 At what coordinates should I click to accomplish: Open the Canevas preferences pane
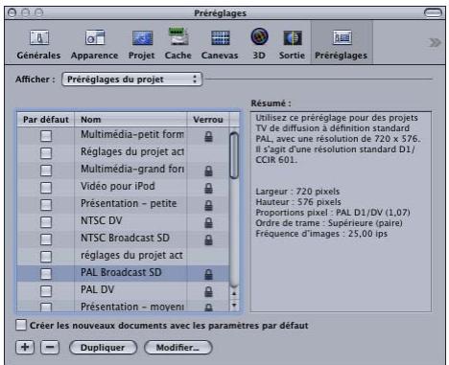(x=220, y=44)
